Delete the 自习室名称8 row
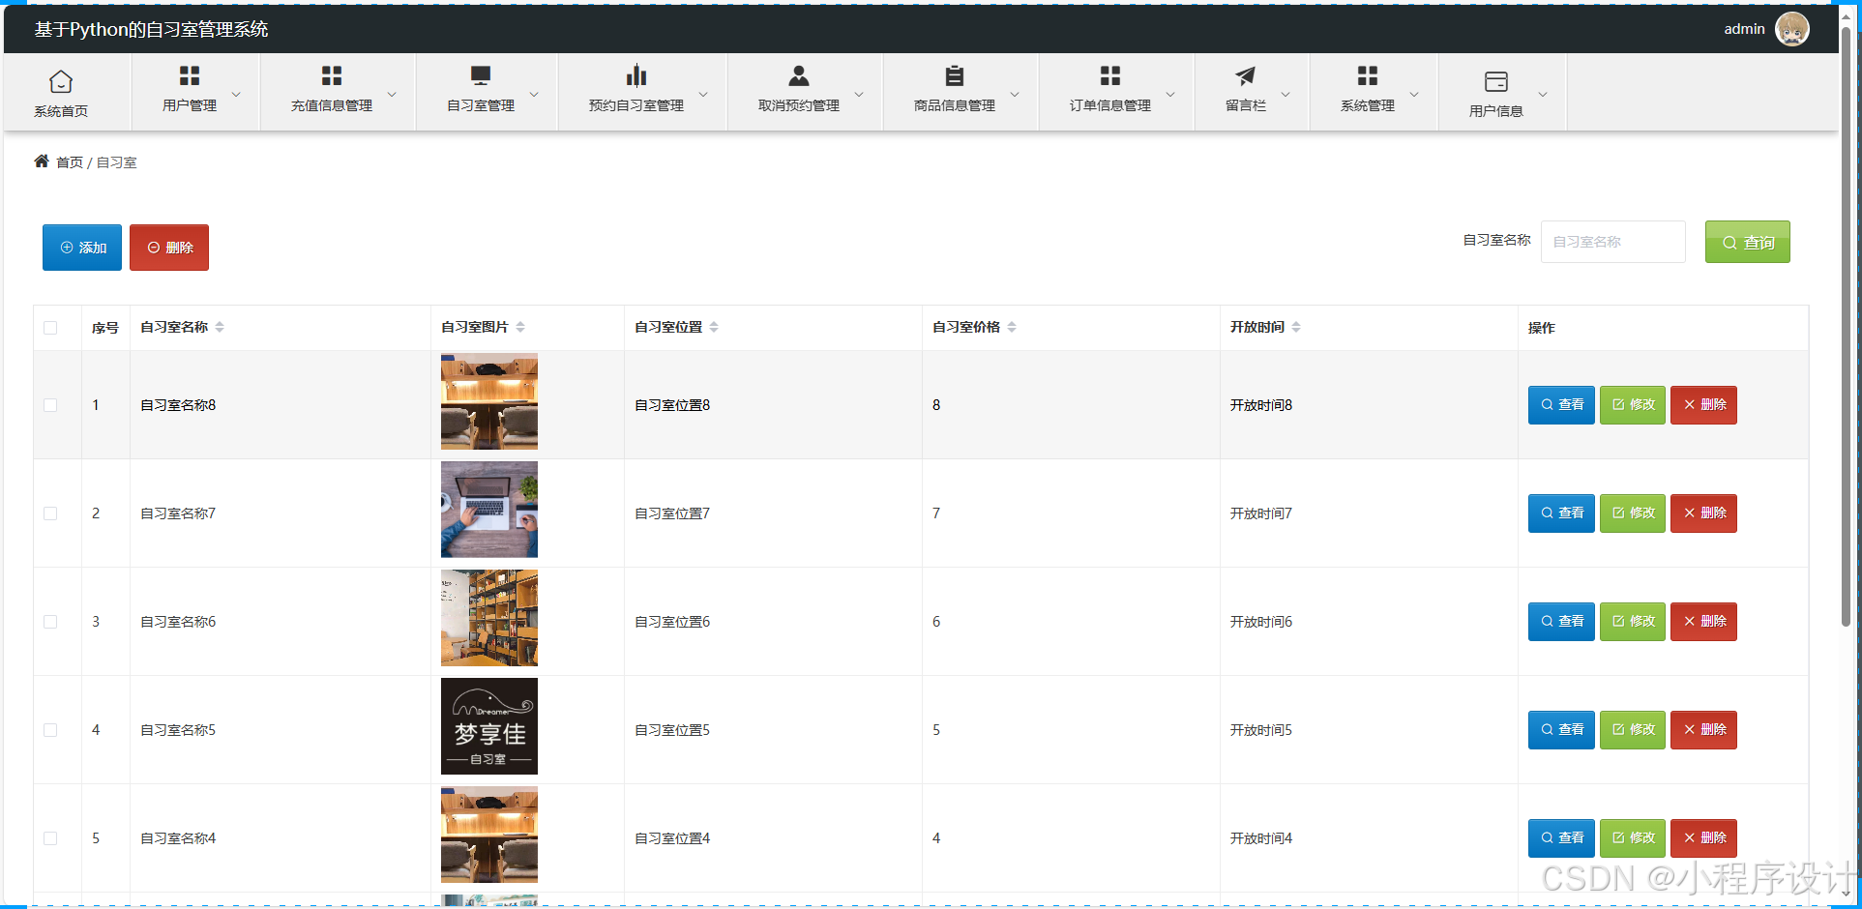Viewport: 1862px width, 909px height. tap(1703, 405)
